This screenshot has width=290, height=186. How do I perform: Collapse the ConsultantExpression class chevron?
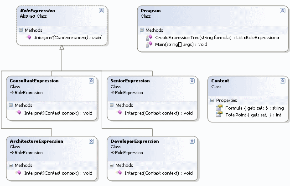click(x=91, y=80)
